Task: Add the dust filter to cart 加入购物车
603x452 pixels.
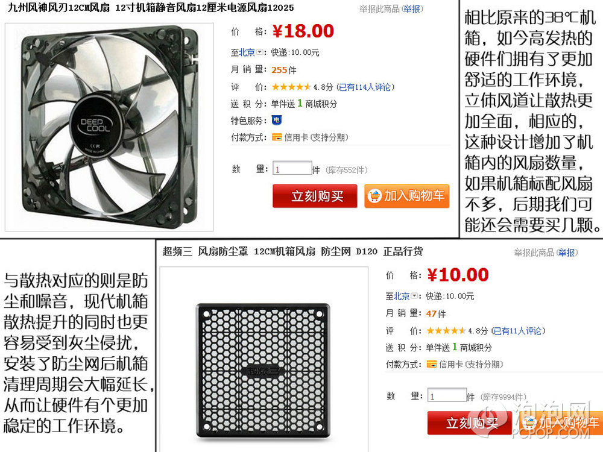Action: [x=561, y=423]
